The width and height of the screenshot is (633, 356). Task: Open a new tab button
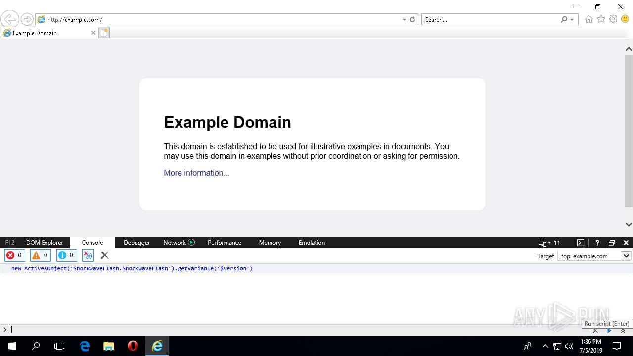pyautogui.click(x=104, y=33)
